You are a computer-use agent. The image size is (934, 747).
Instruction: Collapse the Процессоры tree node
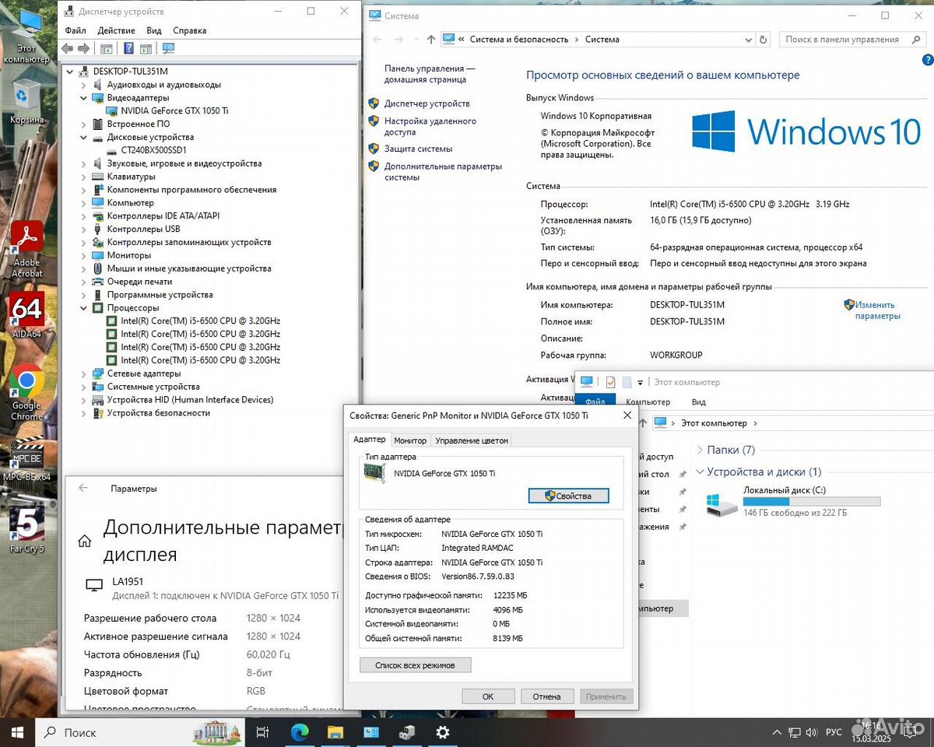84,308
